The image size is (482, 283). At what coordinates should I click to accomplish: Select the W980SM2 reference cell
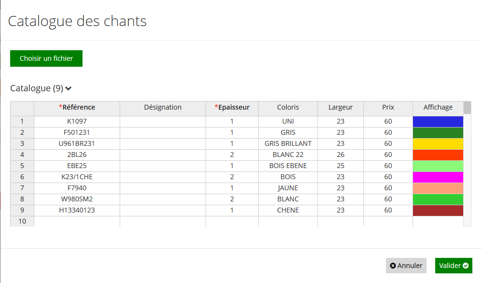77,199
